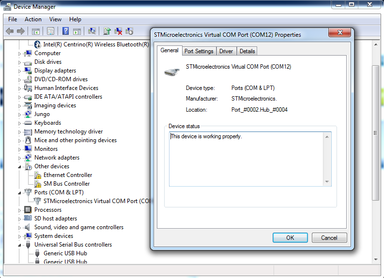Click the Imaging devices camera icon
The width and height of the screenshot is (384, 278).
(x=28, y=105)
